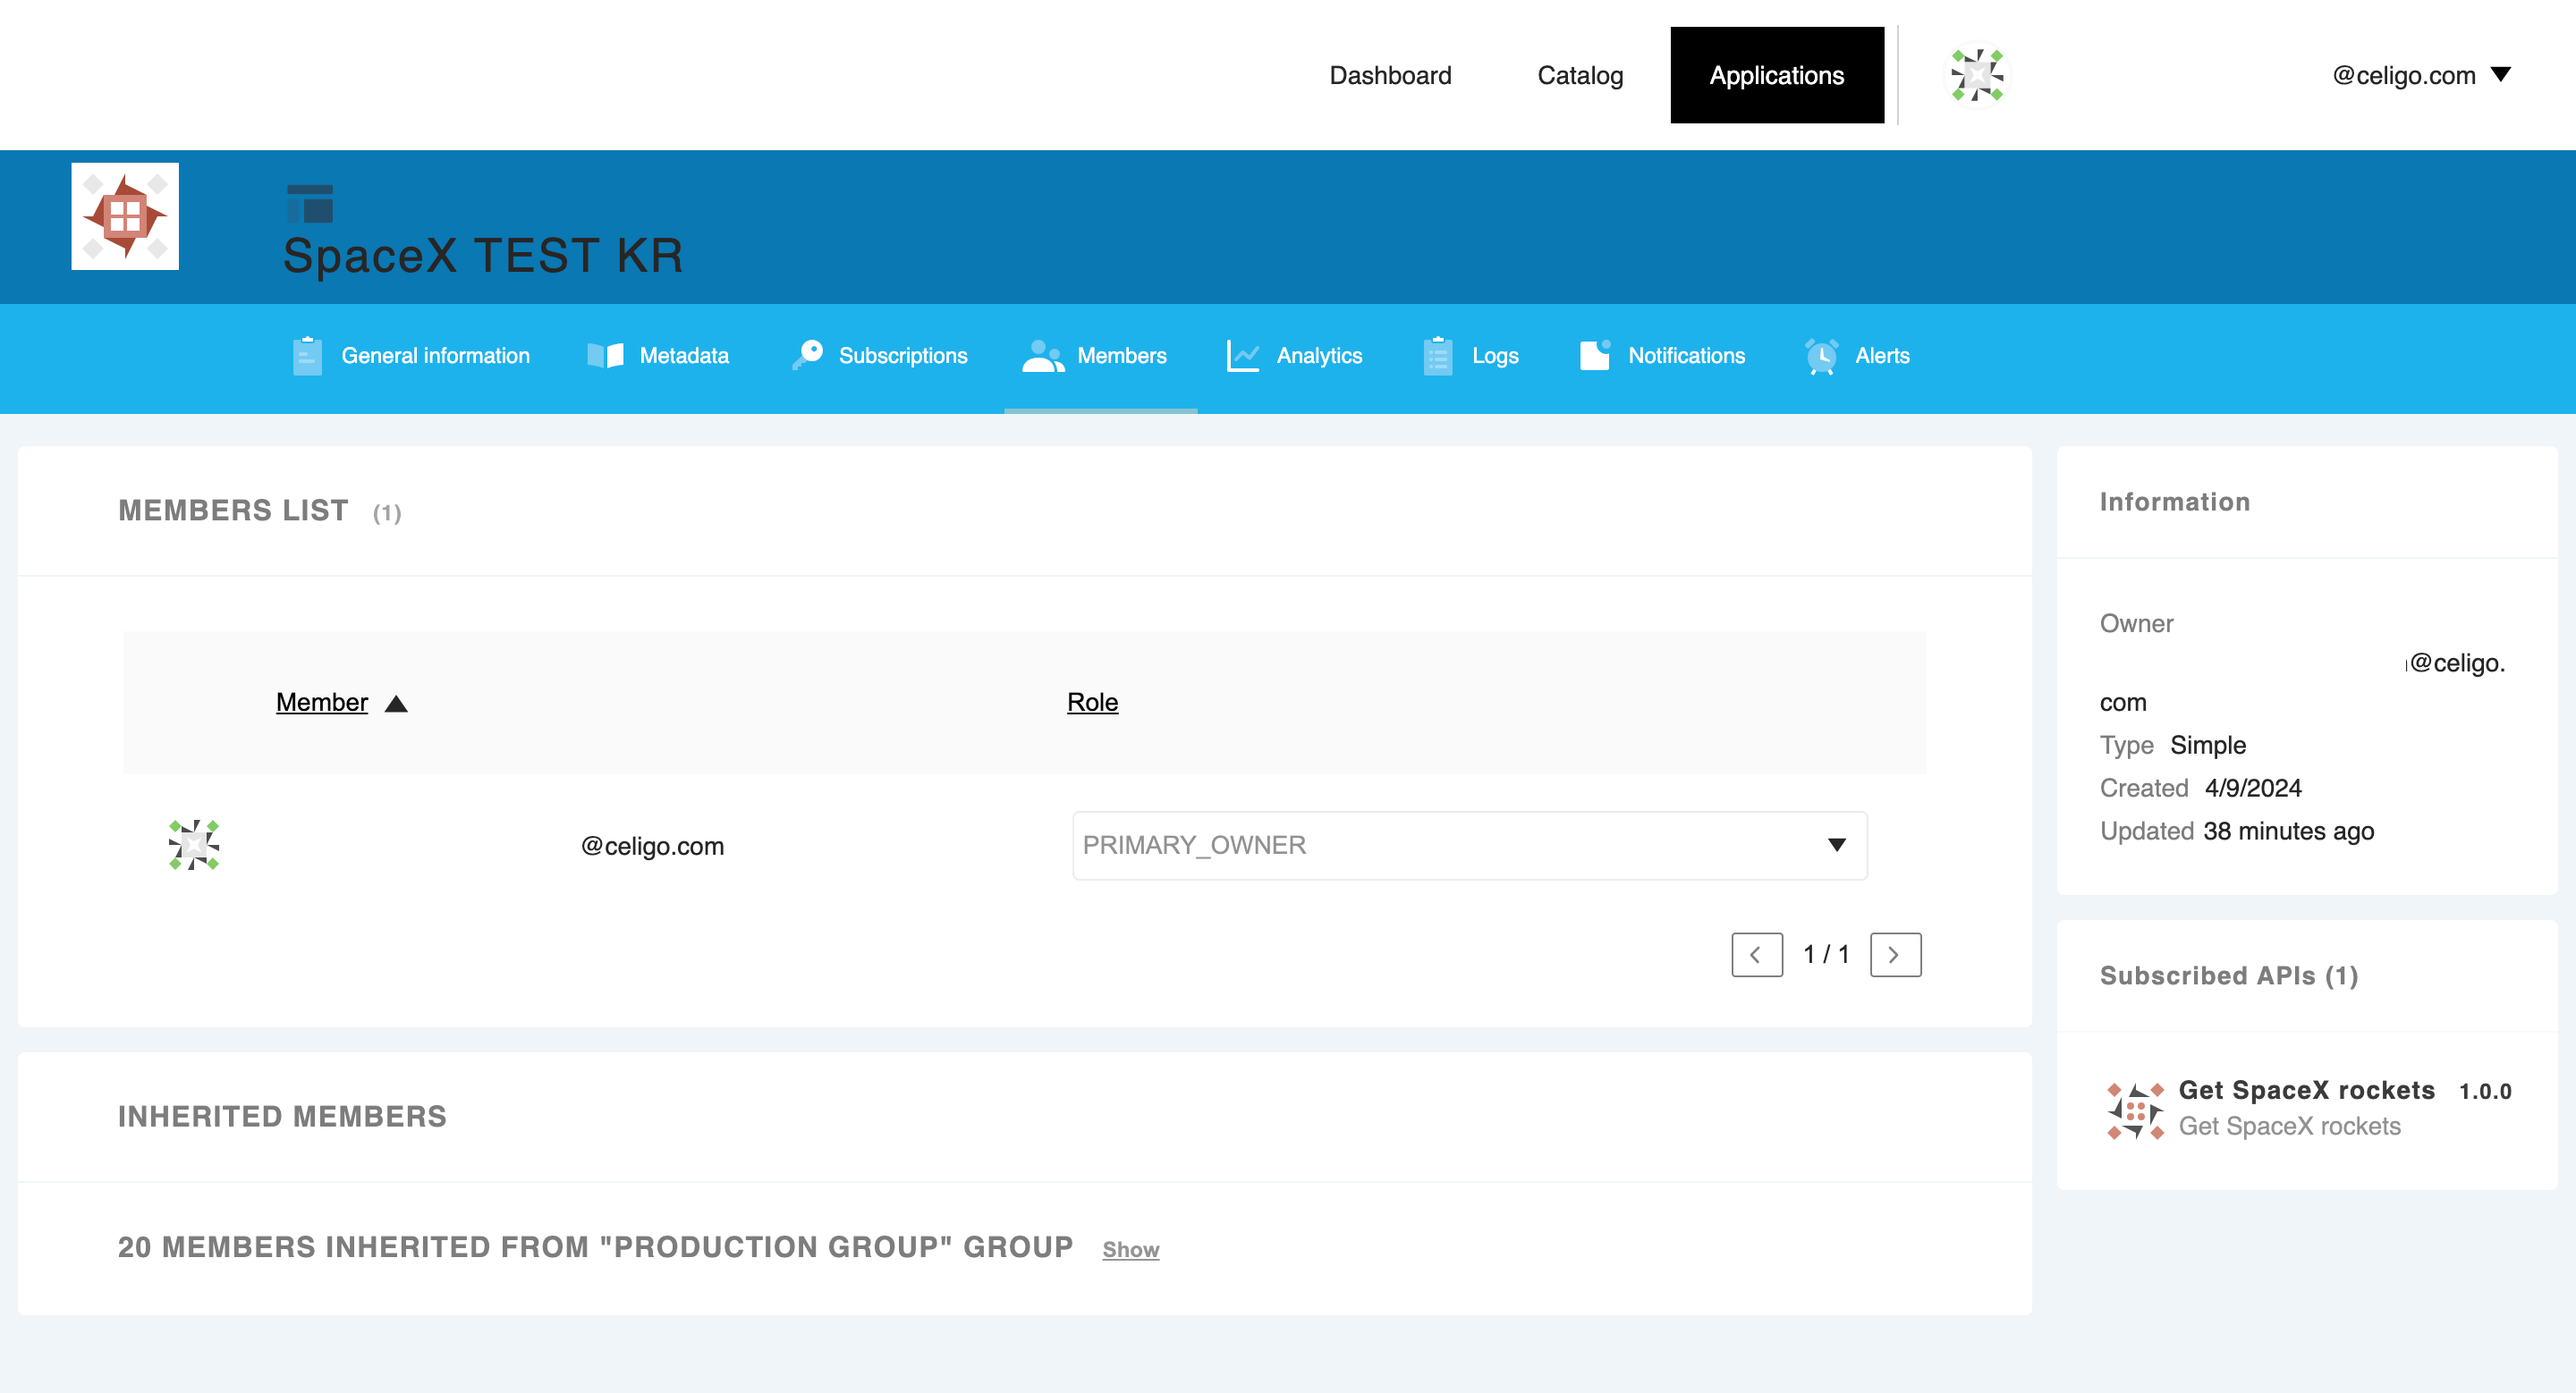2576x1393 pixels.
Task: Click the INHERITED MEMBERS heading
Action: (x=282, y=1116)
